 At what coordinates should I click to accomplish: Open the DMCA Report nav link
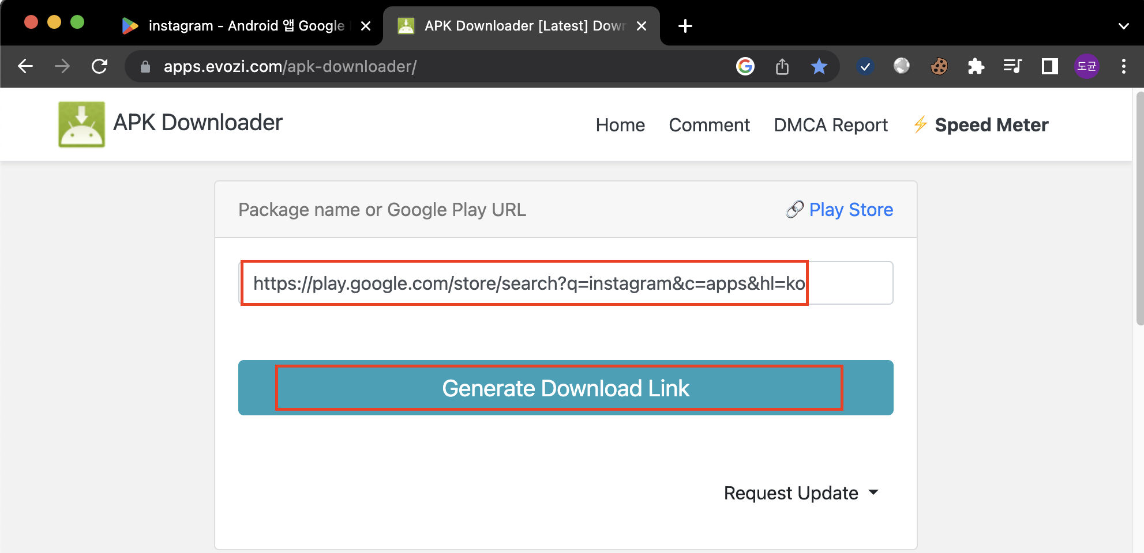(x=830, y=125)
